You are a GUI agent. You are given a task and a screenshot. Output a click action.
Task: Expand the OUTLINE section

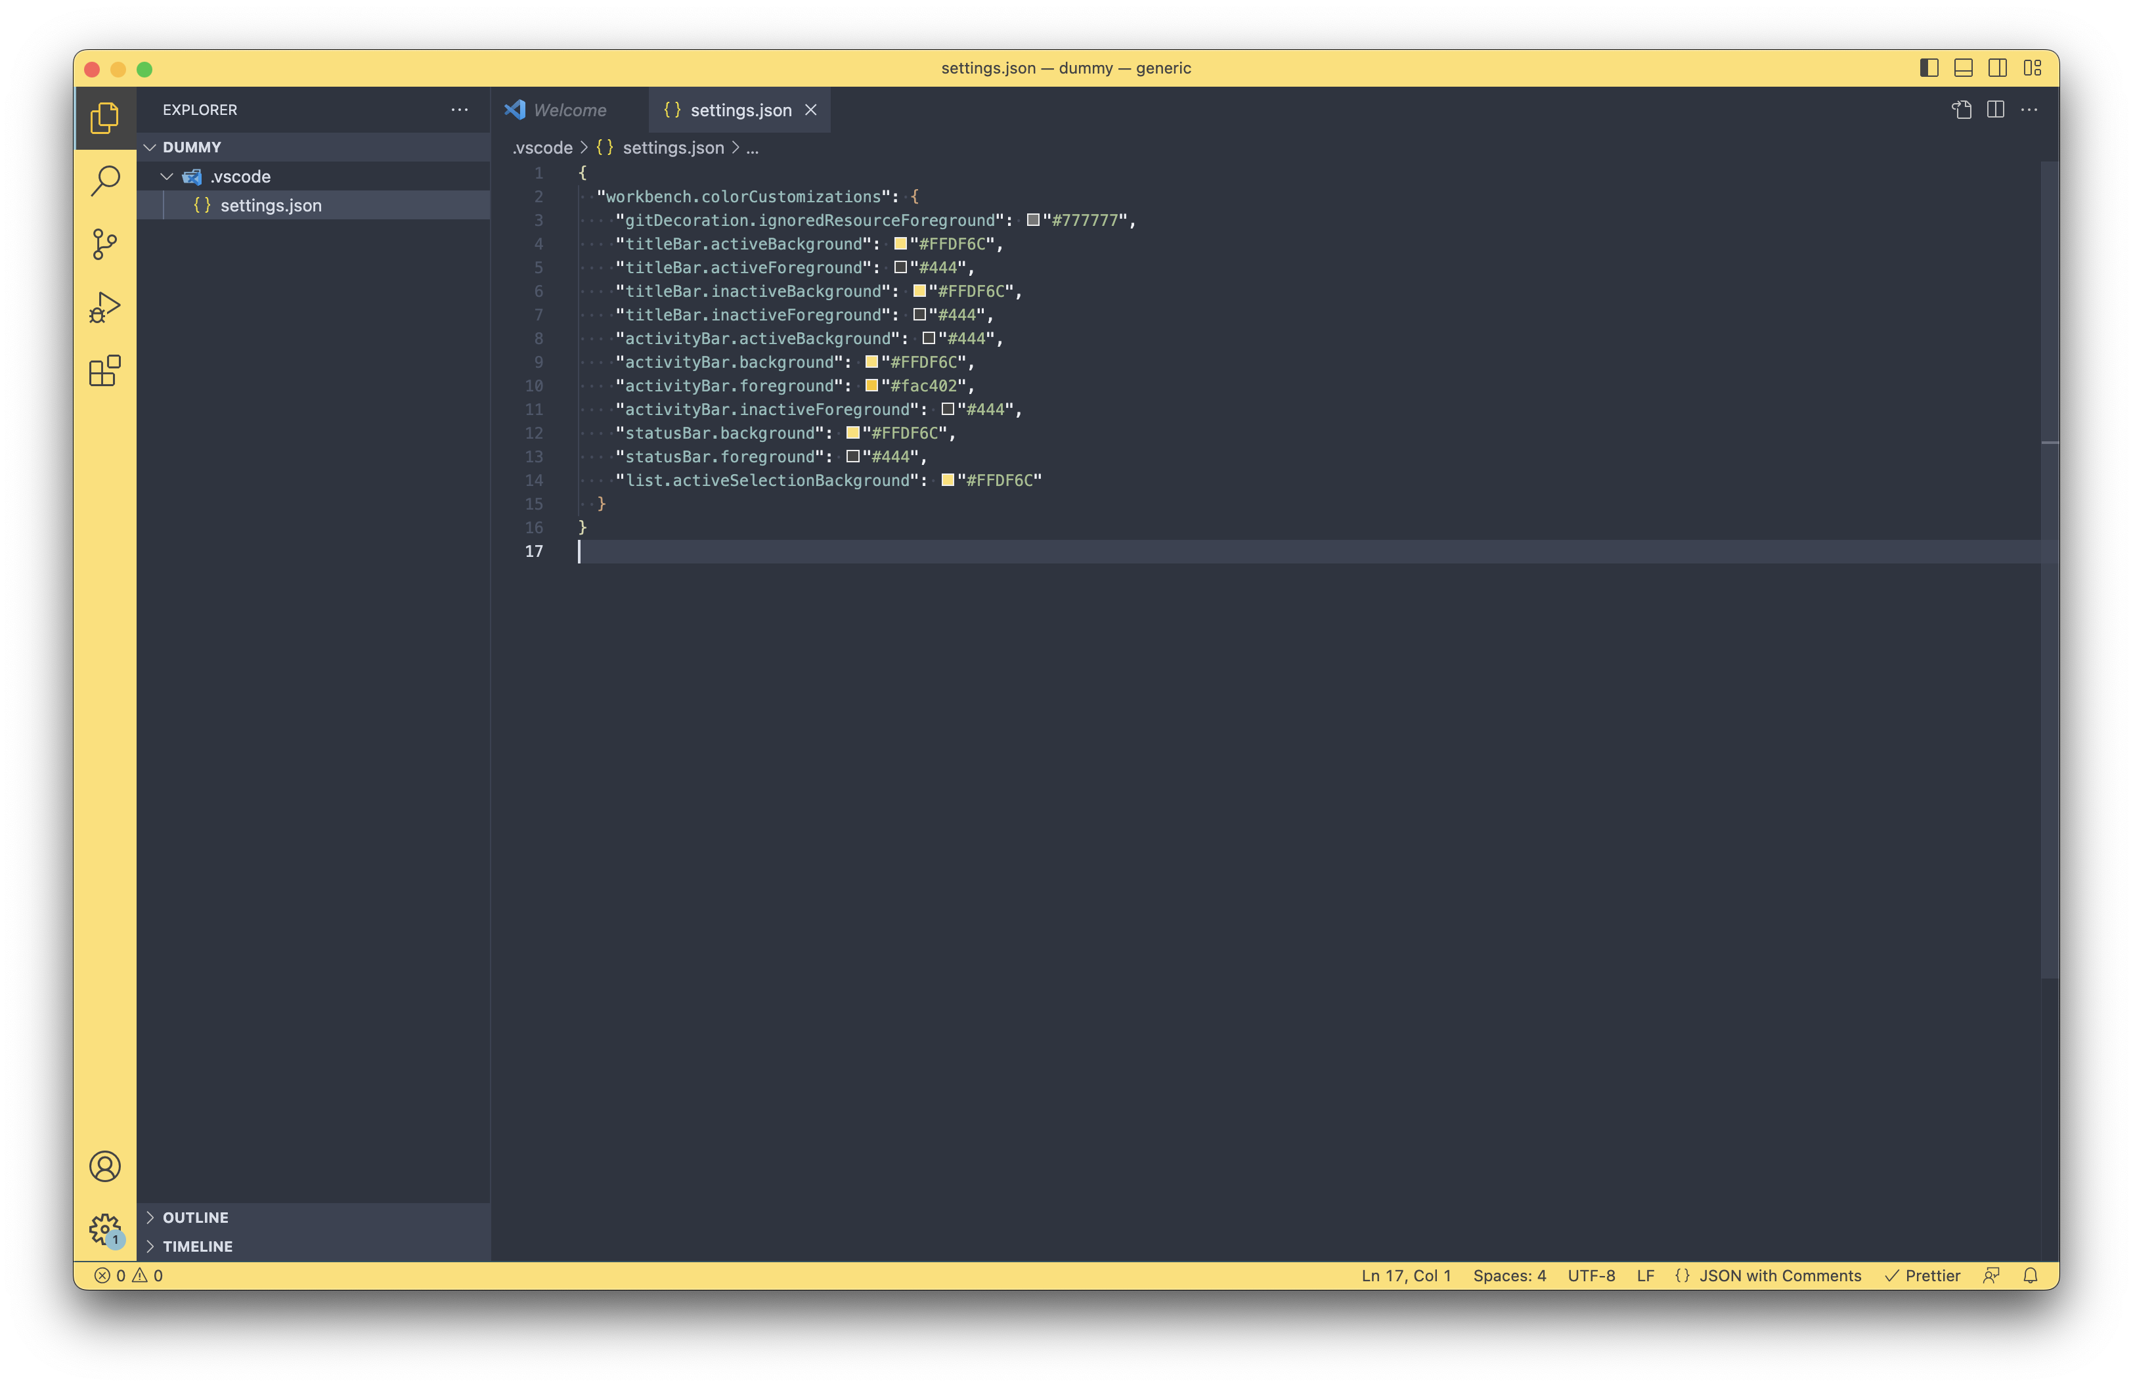click(x=314, y=1217)
